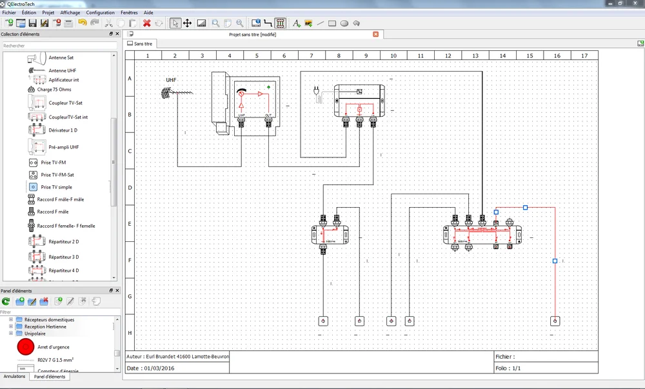Float the Collection d'éléments panel
The height and width of the screenshot is (389, 645).
(110, 34)
